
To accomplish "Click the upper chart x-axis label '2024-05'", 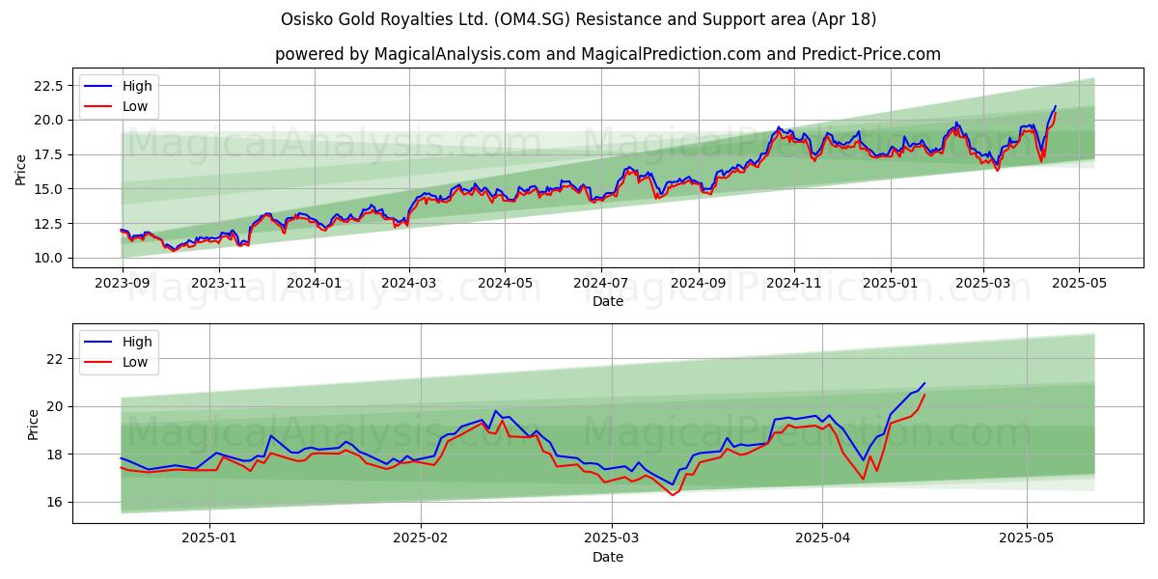I will (506, 284).
